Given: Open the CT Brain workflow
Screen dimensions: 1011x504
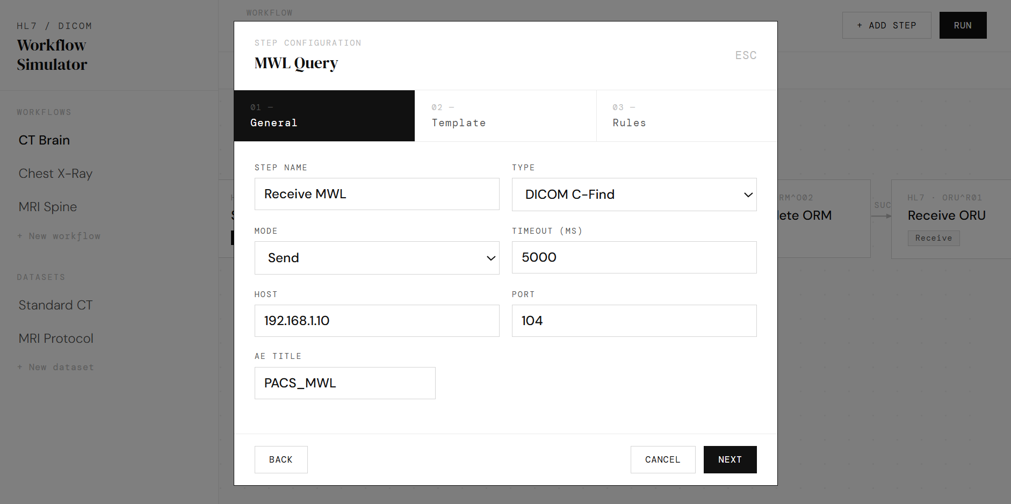Looking at the screenshot, I should coord(44,140).
